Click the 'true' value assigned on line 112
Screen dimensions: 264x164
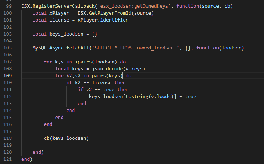coord(190,97)
